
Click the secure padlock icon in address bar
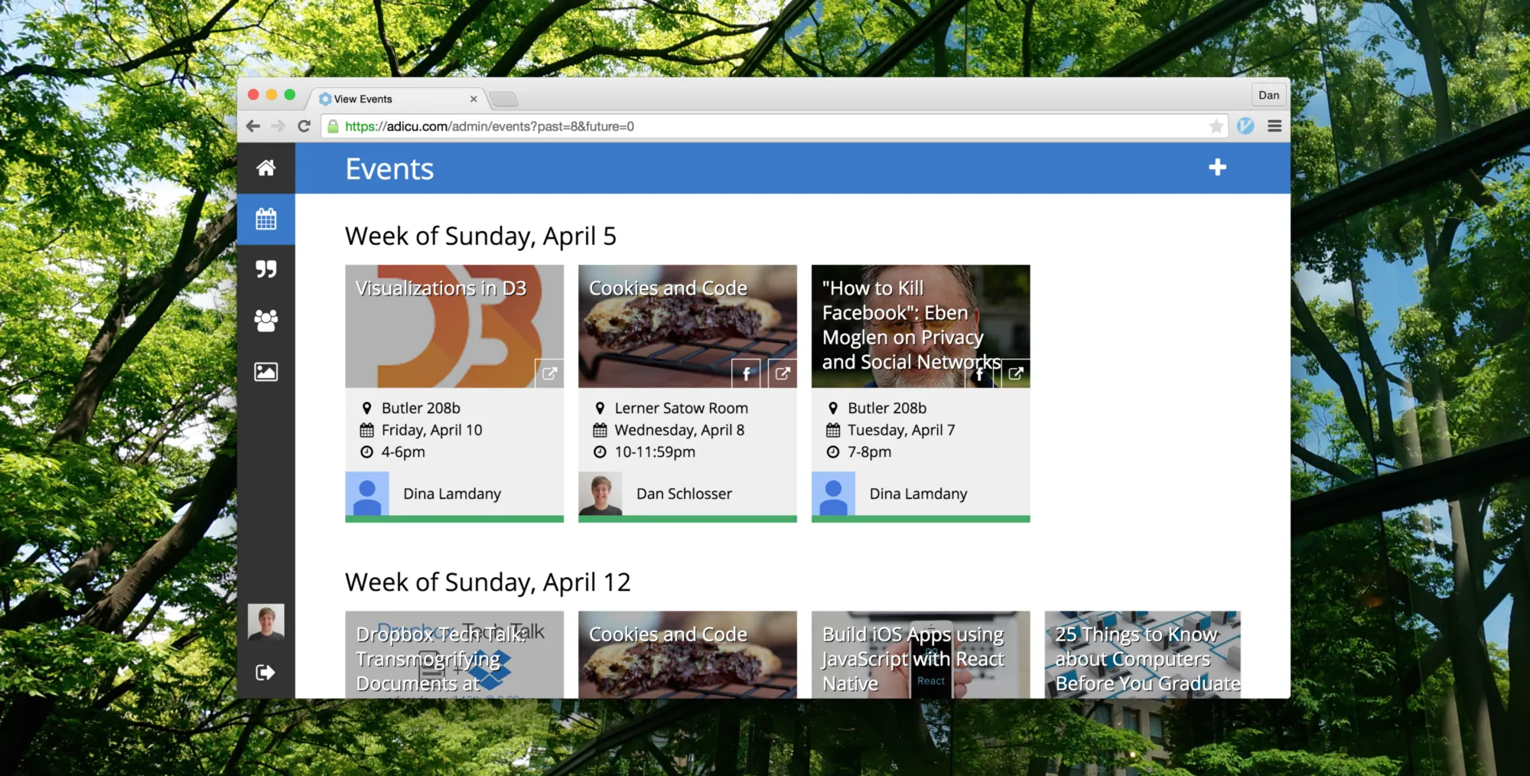(333, 126)
